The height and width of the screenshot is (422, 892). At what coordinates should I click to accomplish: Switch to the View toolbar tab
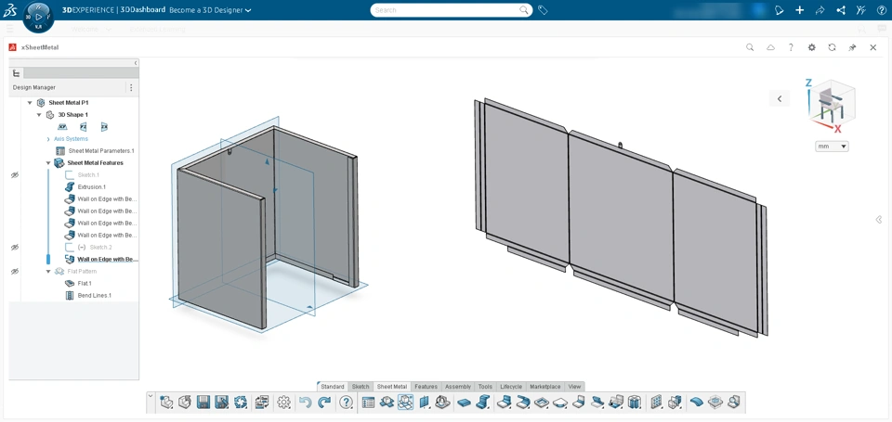click(574, 386)
